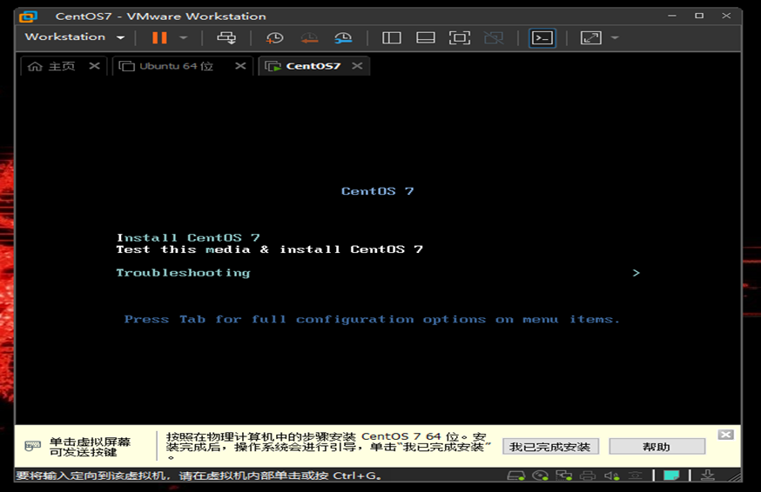Screen dimensions: 761x492
Task: Show or hide the library sidebar
Action: (x=391, y=37)
